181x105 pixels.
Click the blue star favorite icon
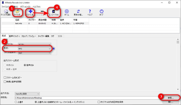(x=54, y=49)
